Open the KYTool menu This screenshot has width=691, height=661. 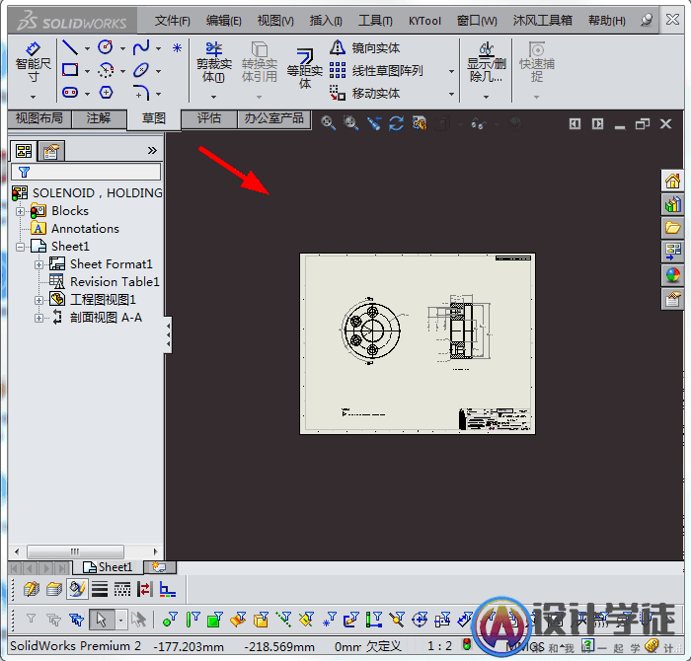[x=424, y=21]
